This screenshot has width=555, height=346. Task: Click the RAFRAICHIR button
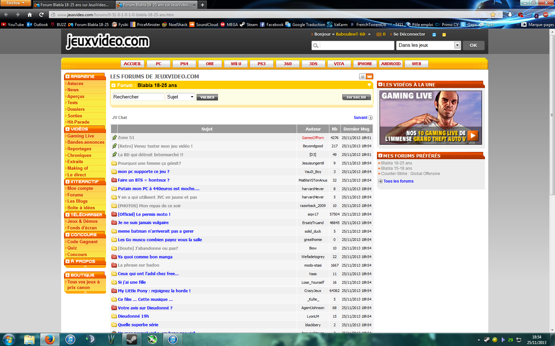[356, 97]
